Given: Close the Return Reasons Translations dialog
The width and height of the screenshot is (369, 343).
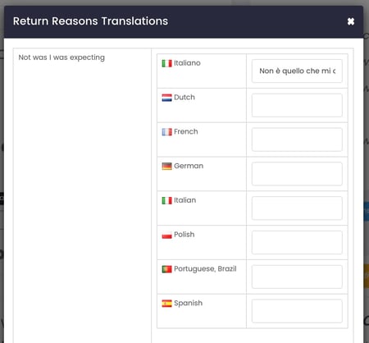Looking at the screenshot, I should [351, 21].
